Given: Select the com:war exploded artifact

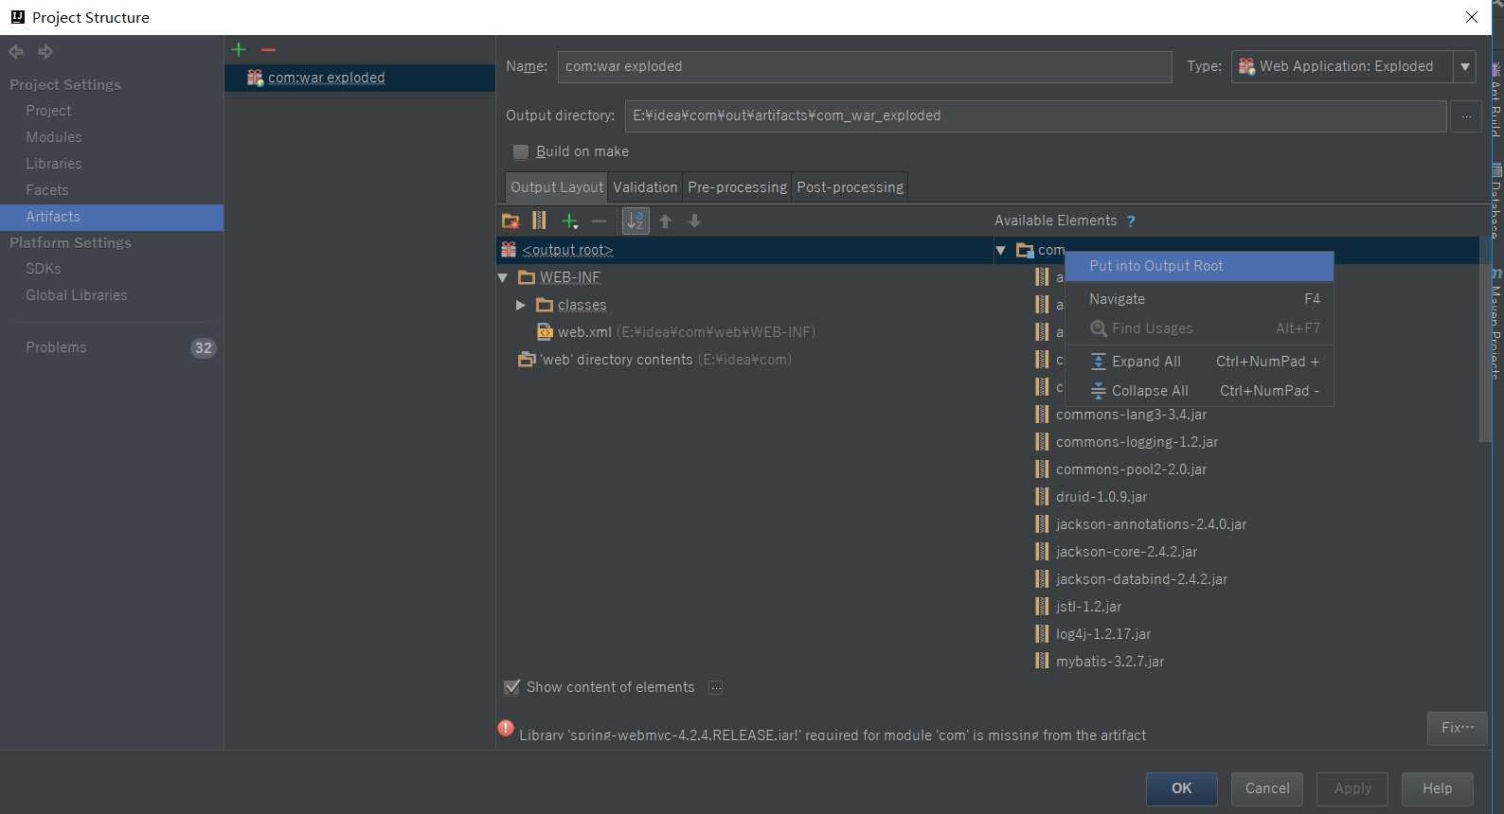Looking at the screenshot, I should coord(360,78).
